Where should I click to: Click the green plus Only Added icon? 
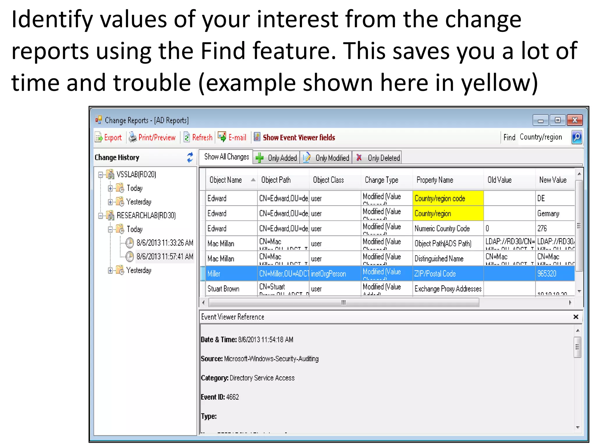[259, 158]
